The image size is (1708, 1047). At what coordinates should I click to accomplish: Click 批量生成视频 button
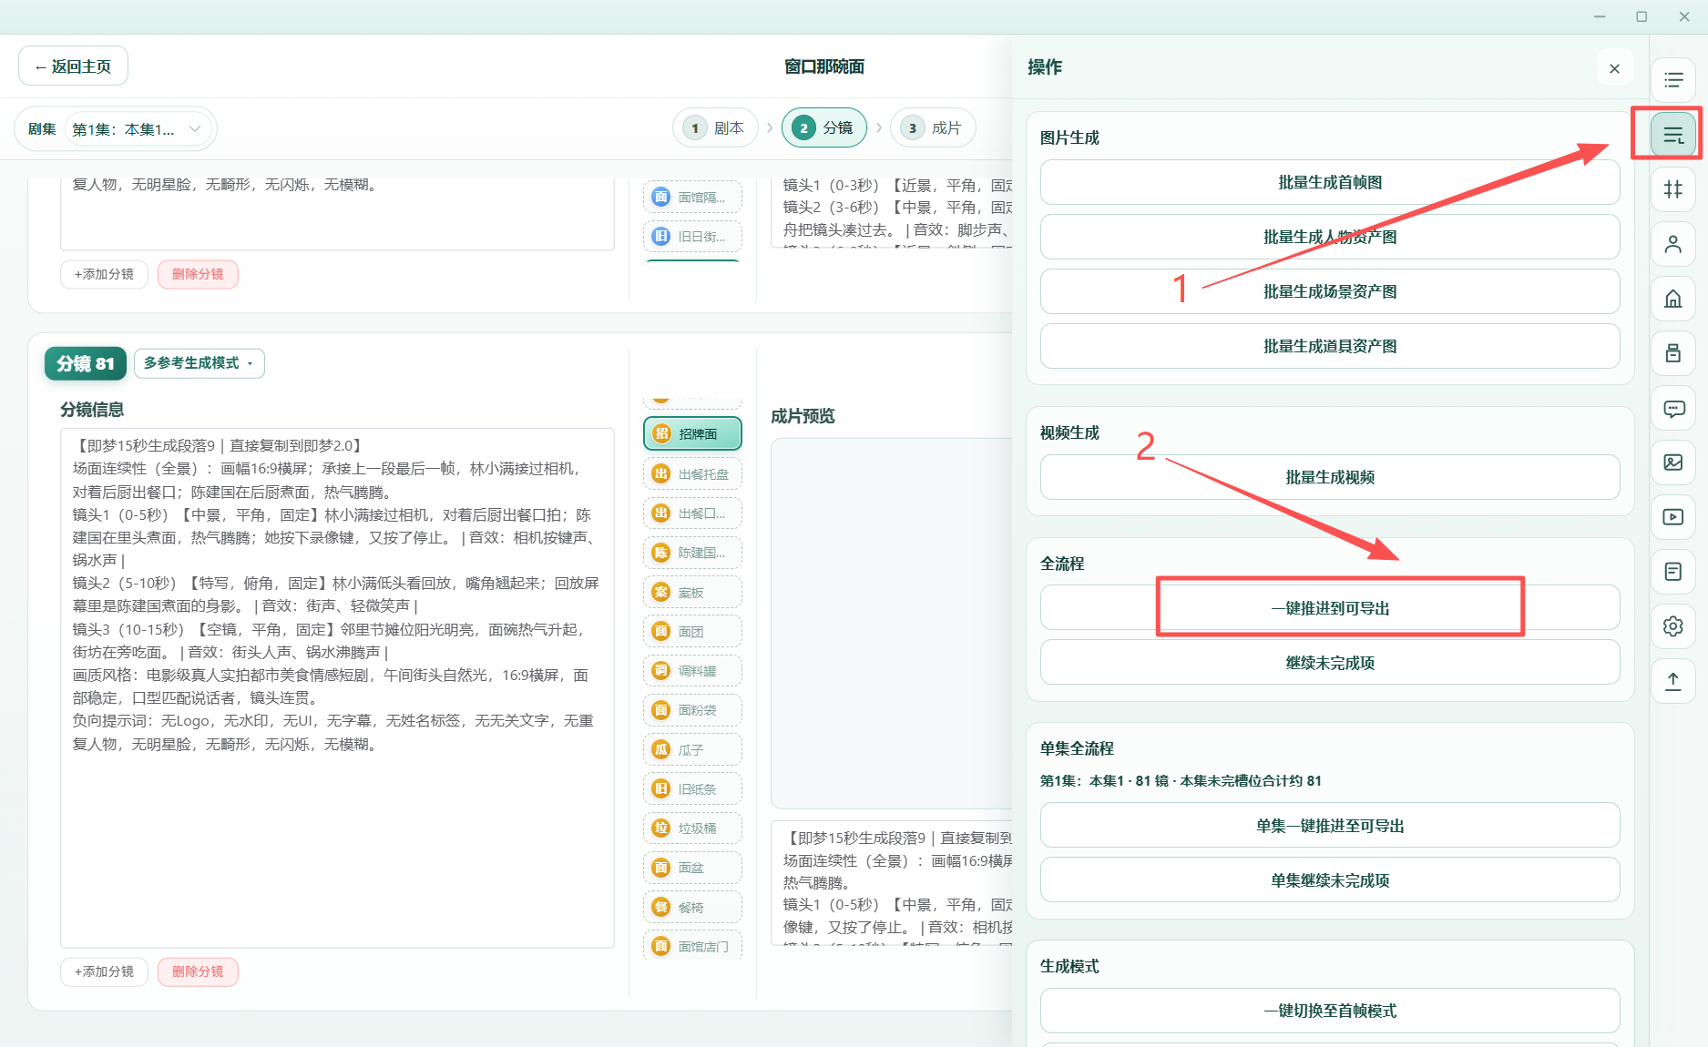[1330, 477]
